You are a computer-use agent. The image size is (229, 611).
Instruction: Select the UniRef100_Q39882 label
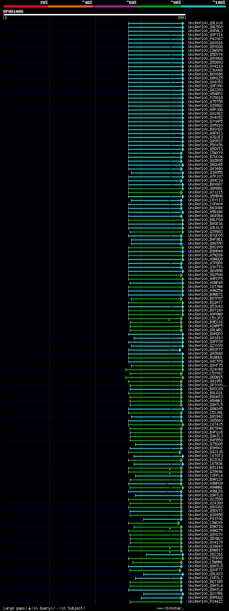[x=205, y=106]
